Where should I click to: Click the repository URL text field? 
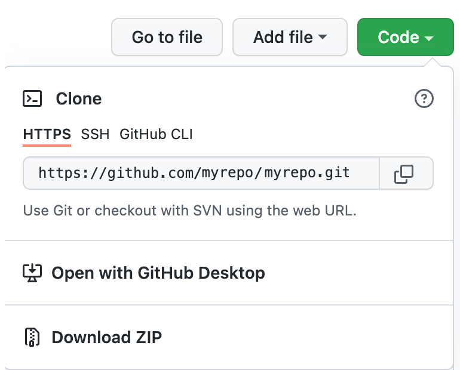[201, 173]
